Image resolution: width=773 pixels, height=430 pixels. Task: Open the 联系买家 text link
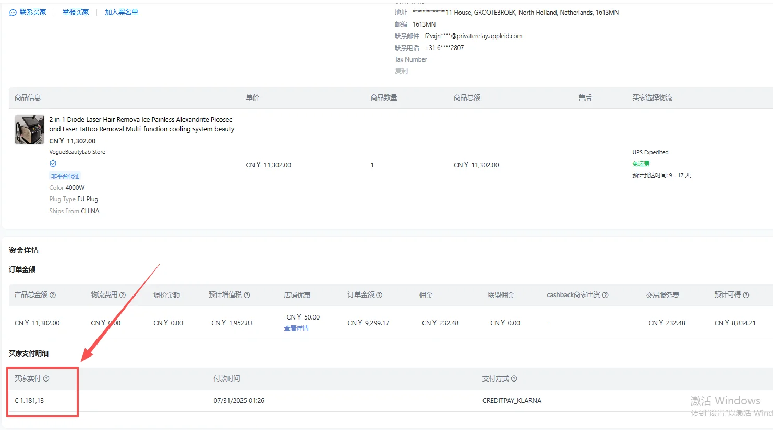[33, 12]
